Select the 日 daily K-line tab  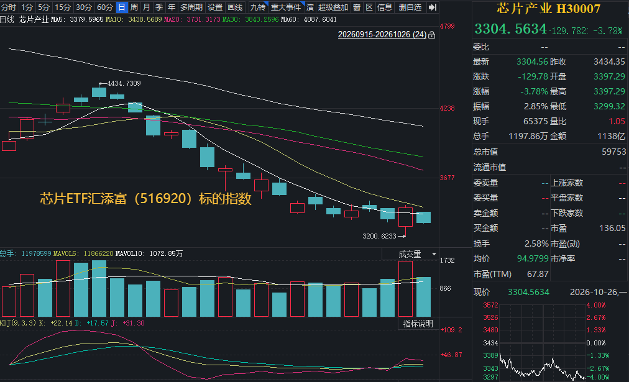pos(122,7)
